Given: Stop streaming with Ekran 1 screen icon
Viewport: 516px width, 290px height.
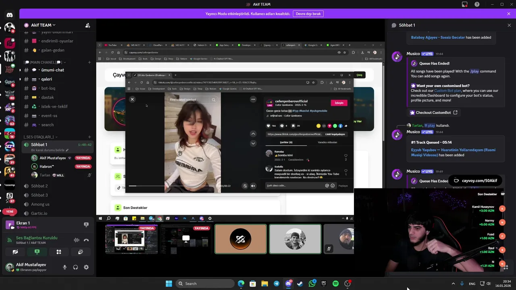Looking at the screenshot, I should (x=86, y=224).
